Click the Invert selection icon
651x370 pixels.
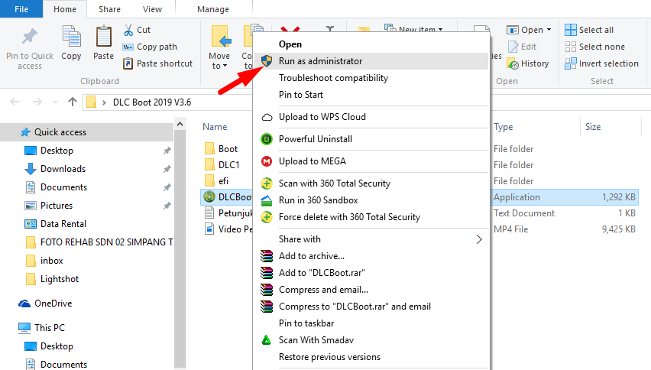[x=571, y=63]
